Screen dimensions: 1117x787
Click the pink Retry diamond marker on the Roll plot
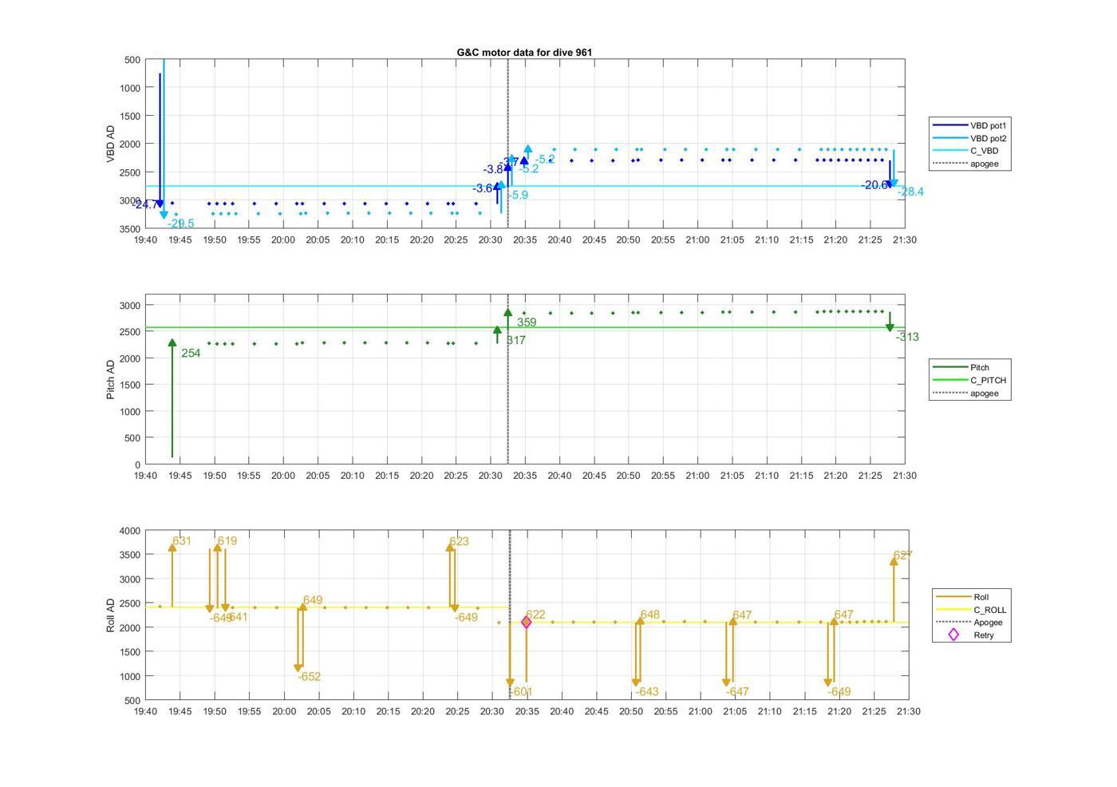click(x=527, y=623)
